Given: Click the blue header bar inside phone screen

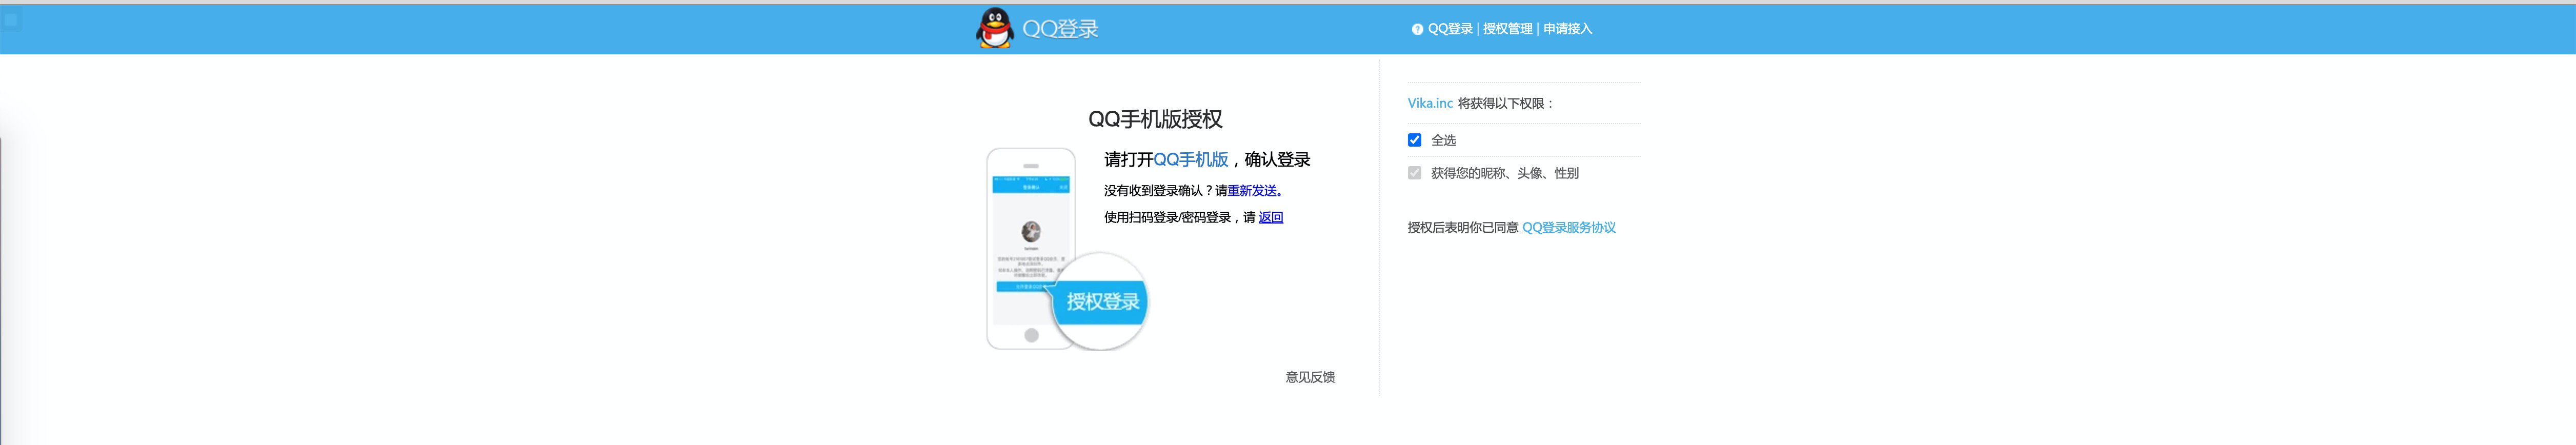Looking at the screenshot, I should [x=1030, y=186].
